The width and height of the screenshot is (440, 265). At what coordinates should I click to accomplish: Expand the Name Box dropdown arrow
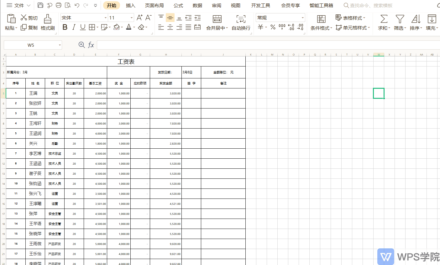pos(60,45)
